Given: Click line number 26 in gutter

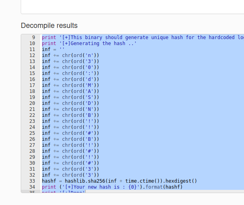Looking at the screenshot, I should [x=32, y=139].
